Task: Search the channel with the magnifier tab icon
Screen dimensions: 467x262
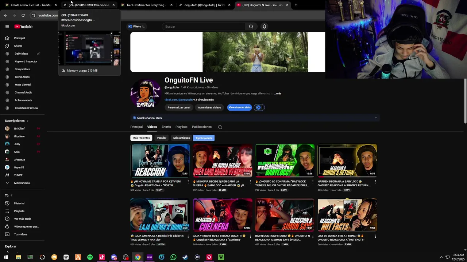Action: click(220, 127)
